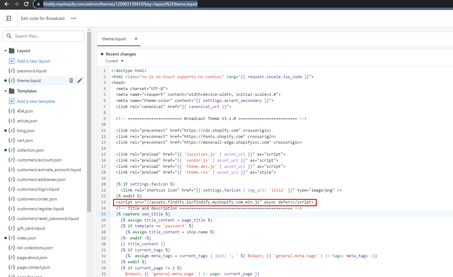The height and width of the screenshot is (277, 453).
Task: Click the Add a new layout icon
Action: (12, 61)
